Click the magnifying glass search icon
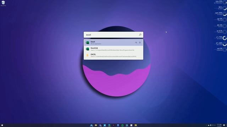Viewport: 227px width, 127px height. click(140, 35)
